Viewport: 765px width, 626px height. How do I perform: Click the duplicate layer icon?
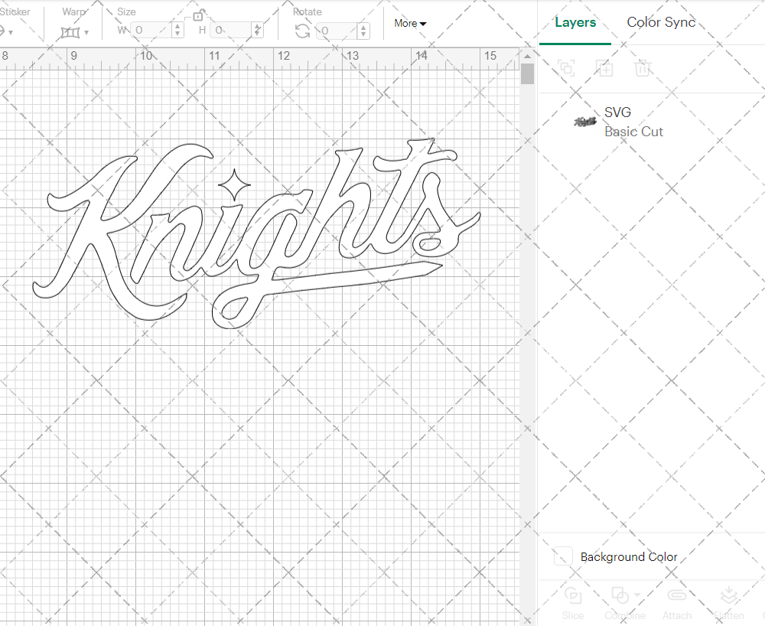pyautogui.click(x=604, y=68)
